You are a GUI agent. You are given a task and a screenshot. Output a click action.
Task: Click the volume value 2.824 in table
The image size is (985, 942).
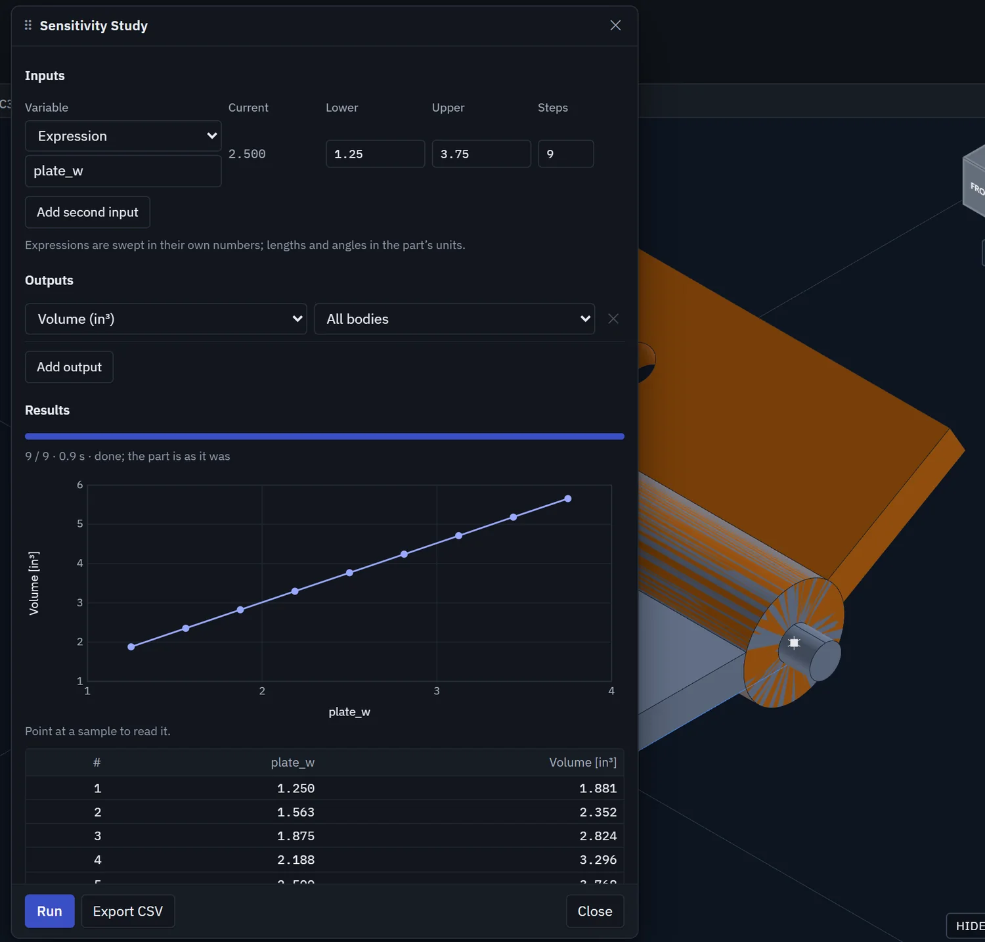pyautogui.click(x=598, y=836)
